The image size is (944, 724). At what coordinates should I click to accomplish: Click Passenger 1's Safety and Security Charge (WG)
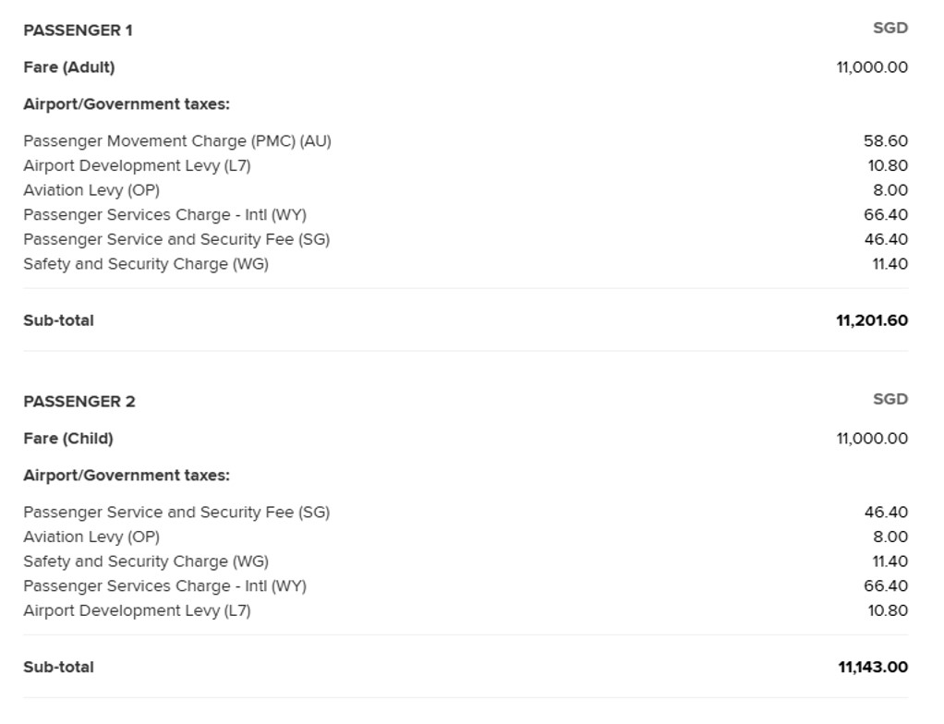tap(146, 264)
